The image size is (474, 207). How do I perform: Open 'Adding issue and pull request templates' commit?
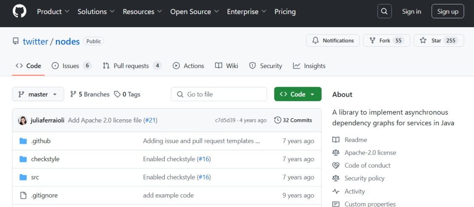pyautogui.click(x=201, y=141)
